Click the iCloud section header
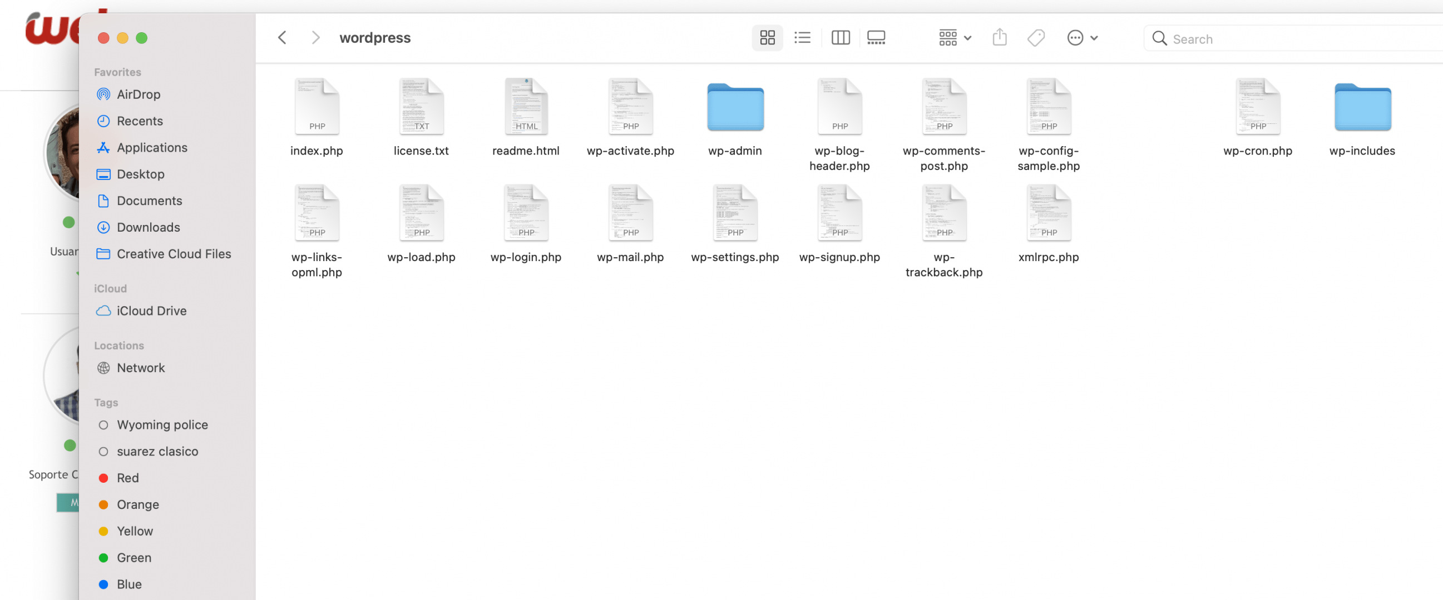1443x600 pixels. 110,288
